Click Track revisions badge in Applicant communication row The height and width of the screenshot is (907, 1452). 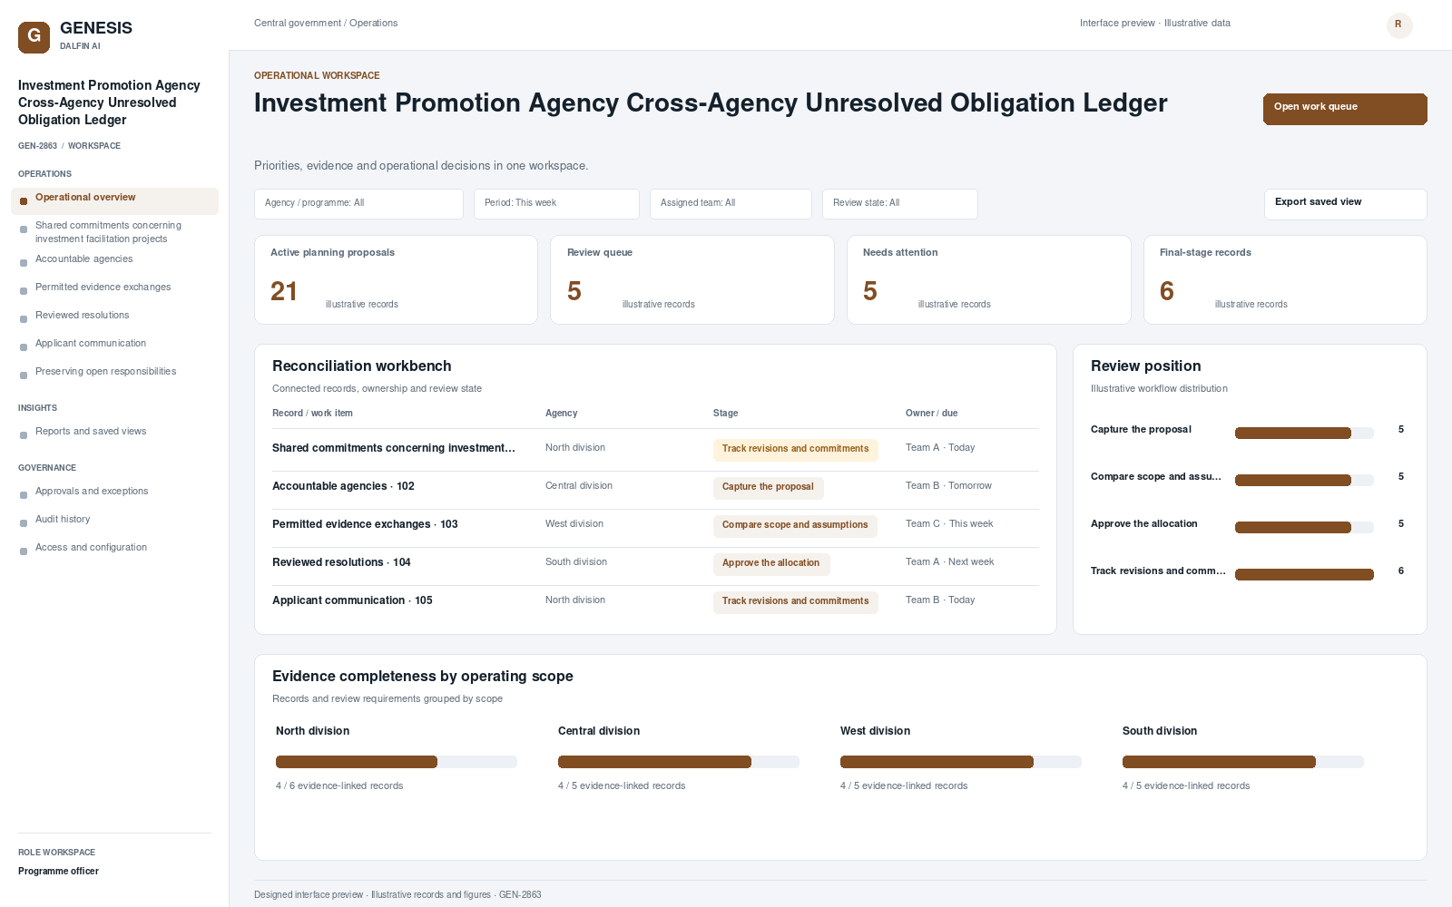[796, 602]
